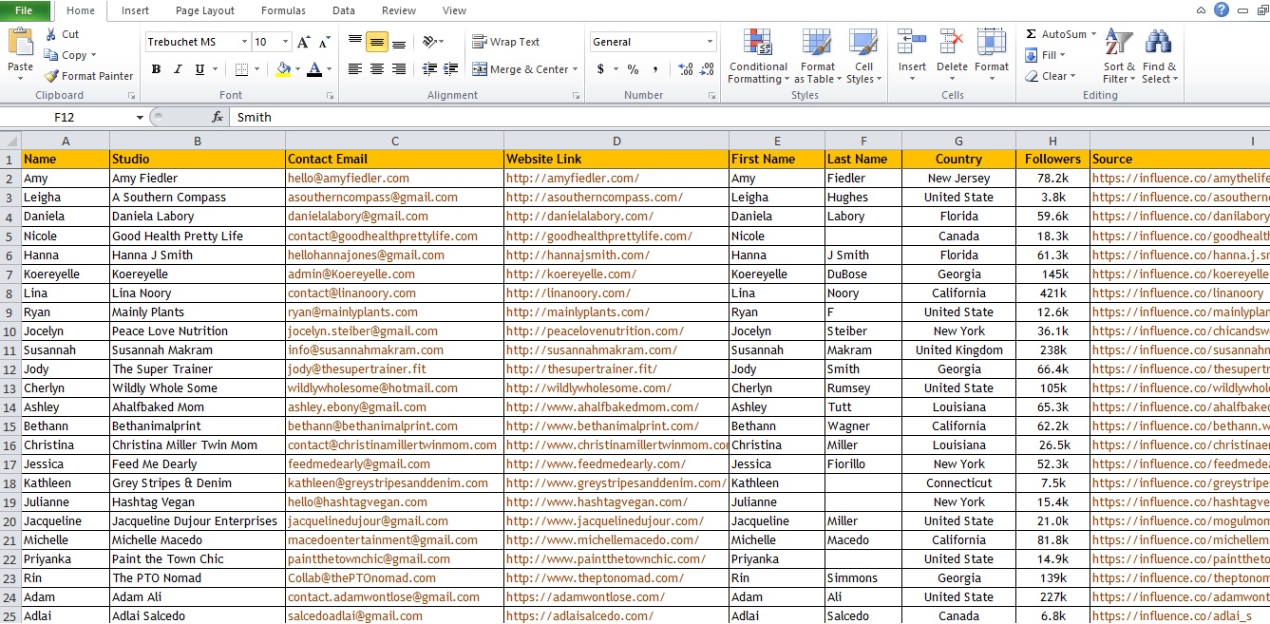1270x624 pixels.
Task: Click the Delete cells icon
Action: pos(952,44)
